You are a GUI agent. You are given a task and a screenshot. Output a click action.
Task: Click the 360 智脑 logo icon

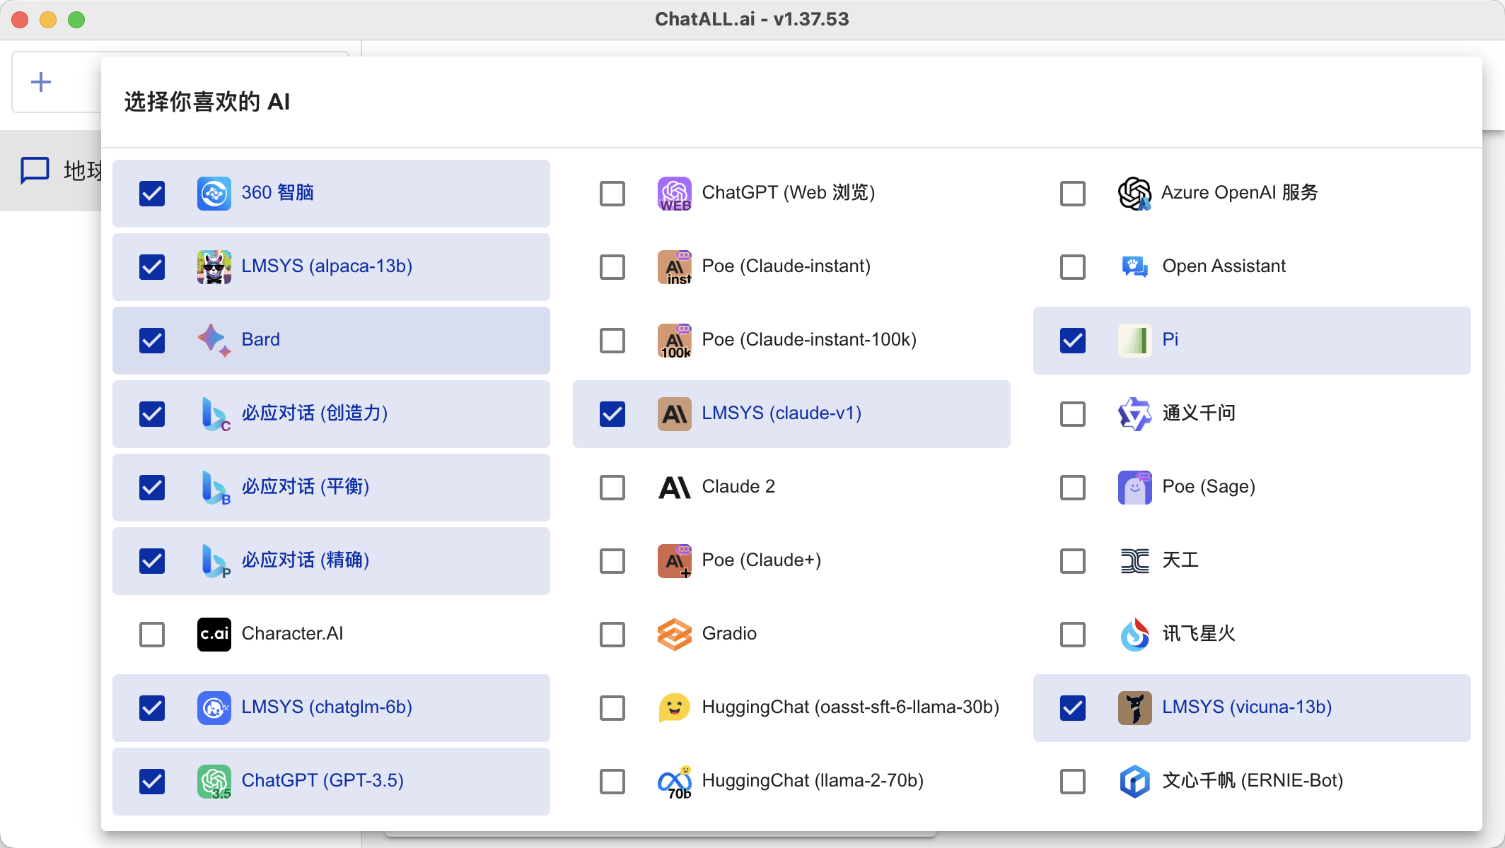(x=214, y=193)
